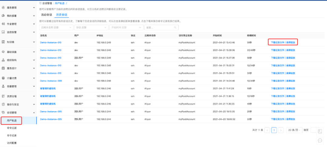Collapse the 会话管理 menu chevron

pyautogui.click(x=34, y=113)
